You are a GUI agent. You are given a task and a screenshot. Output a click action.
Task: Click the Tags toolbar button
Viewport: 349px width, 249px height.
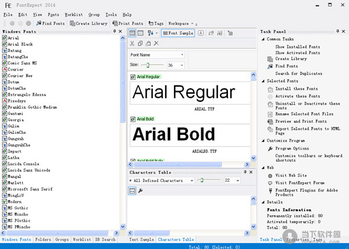coord(156,23)
